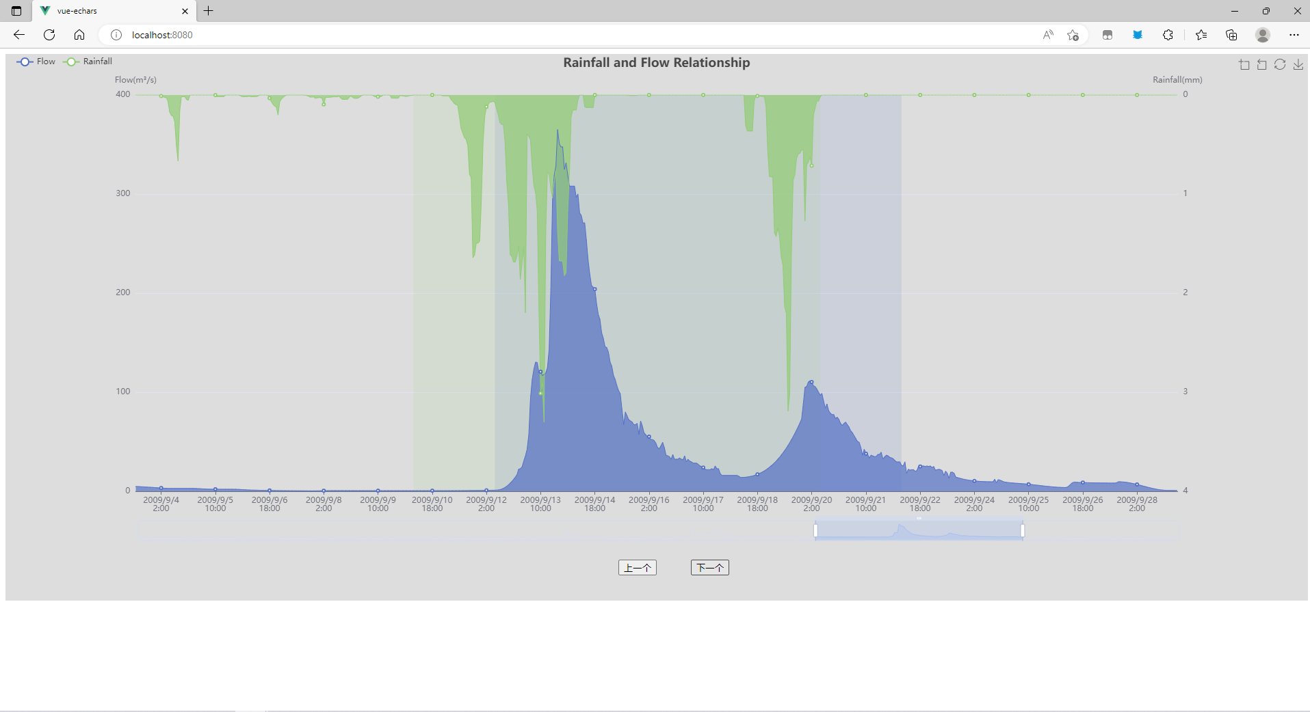The height and width of the screenshot is (712, 1310).
Task: Click the x-axis label 2009/9/10 18:00
Action: click(432, 504)
